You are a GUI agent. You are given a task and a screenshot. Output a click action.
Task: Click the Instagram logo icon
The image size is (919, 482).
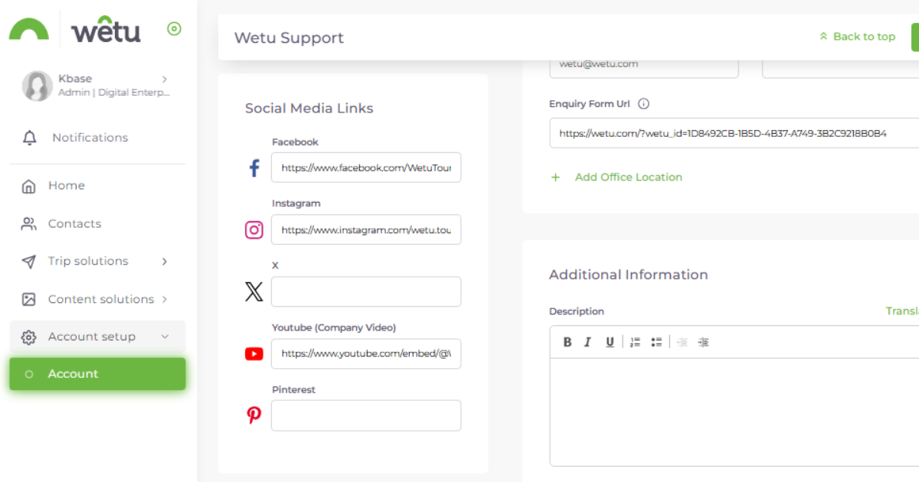click(x=254, y=230)
